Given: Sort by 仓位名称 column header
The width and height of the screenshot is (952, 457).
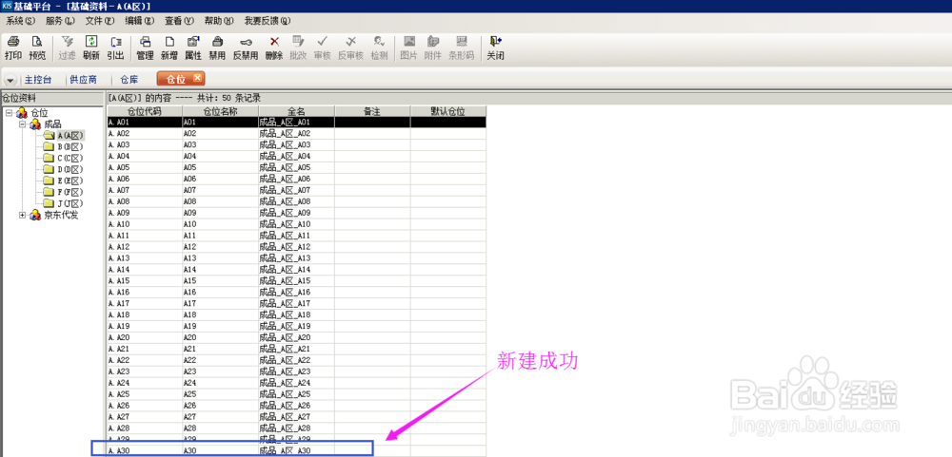Looking at the screenshot, I should (221, 111).
